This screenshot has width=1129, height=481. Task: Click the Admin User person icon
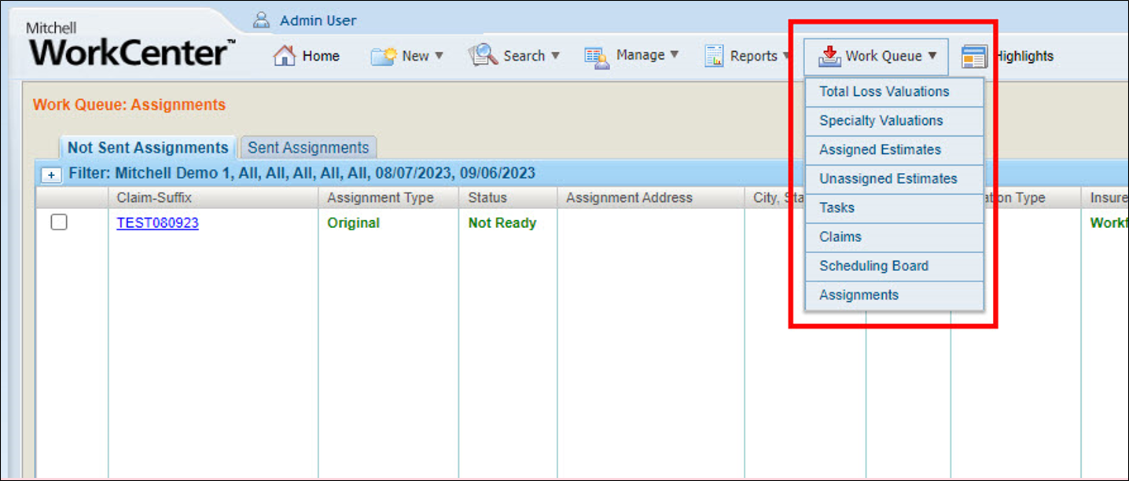tap(262, 20)
